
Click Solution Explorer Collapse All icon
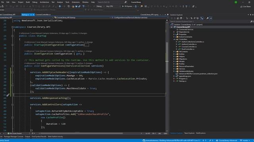(x=194, y=18)
